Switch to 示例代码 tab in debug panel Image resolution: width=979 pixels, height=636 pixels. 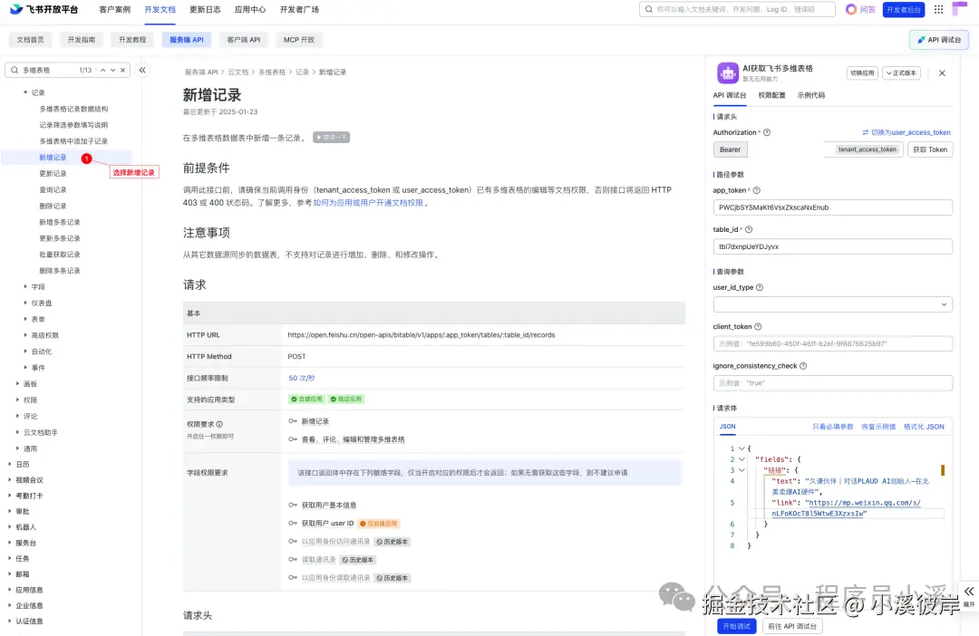[x=811, y=95]
